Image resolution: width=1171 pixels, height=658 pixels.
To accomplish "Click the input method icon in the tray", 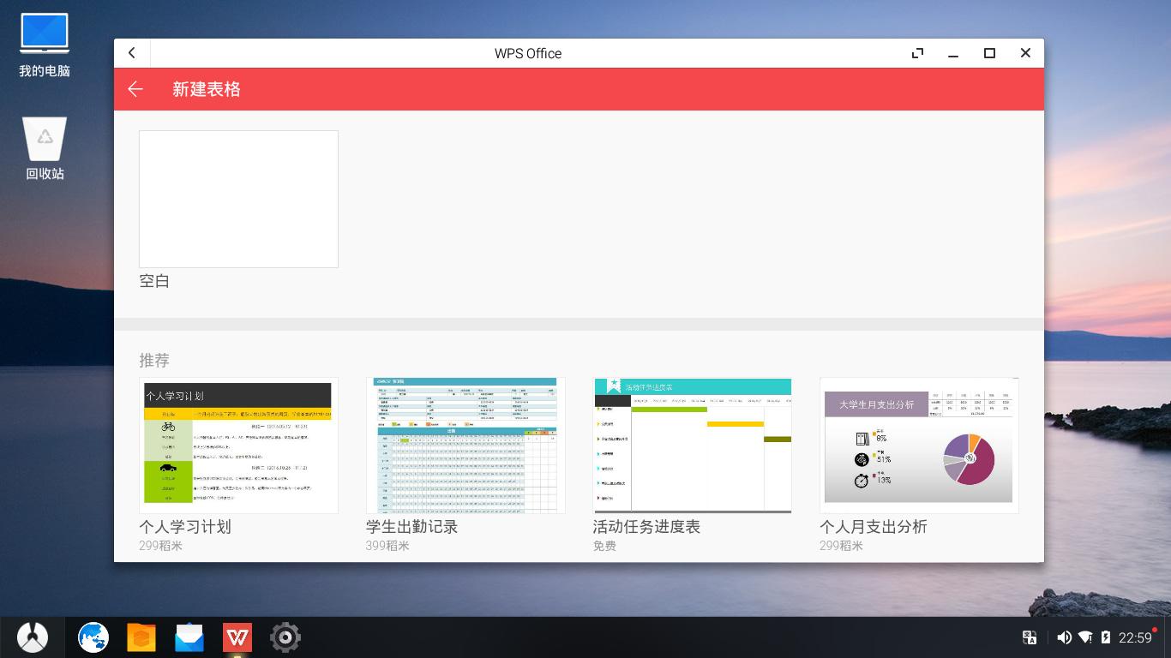I will coord(1030,637).
